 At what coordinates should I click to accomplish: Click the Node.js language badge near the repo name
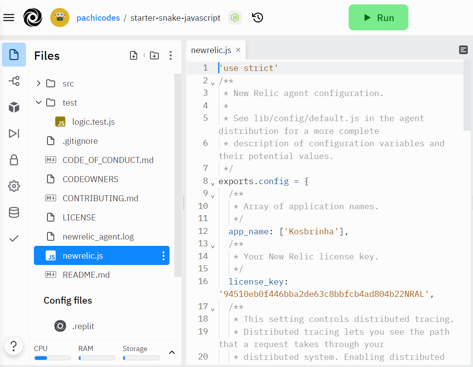[x=235, y=18]
